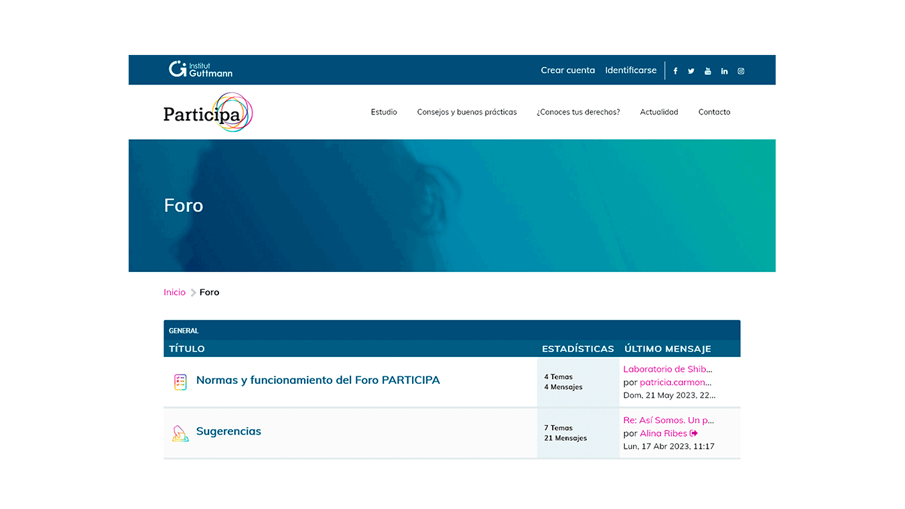905x509 pixels.
Task: Click the Participa site logo
Action: [x=208, y=112]
